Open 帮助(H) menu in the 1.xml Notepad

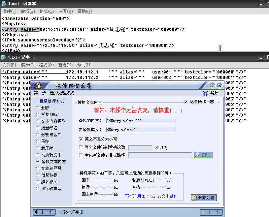click(x=85, y=11)
